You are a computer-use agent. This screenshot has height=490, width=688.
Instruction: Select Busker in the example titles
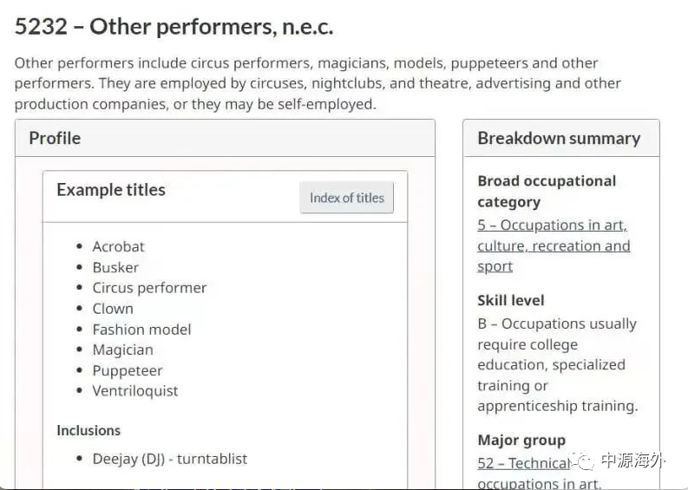pos(115,267)
